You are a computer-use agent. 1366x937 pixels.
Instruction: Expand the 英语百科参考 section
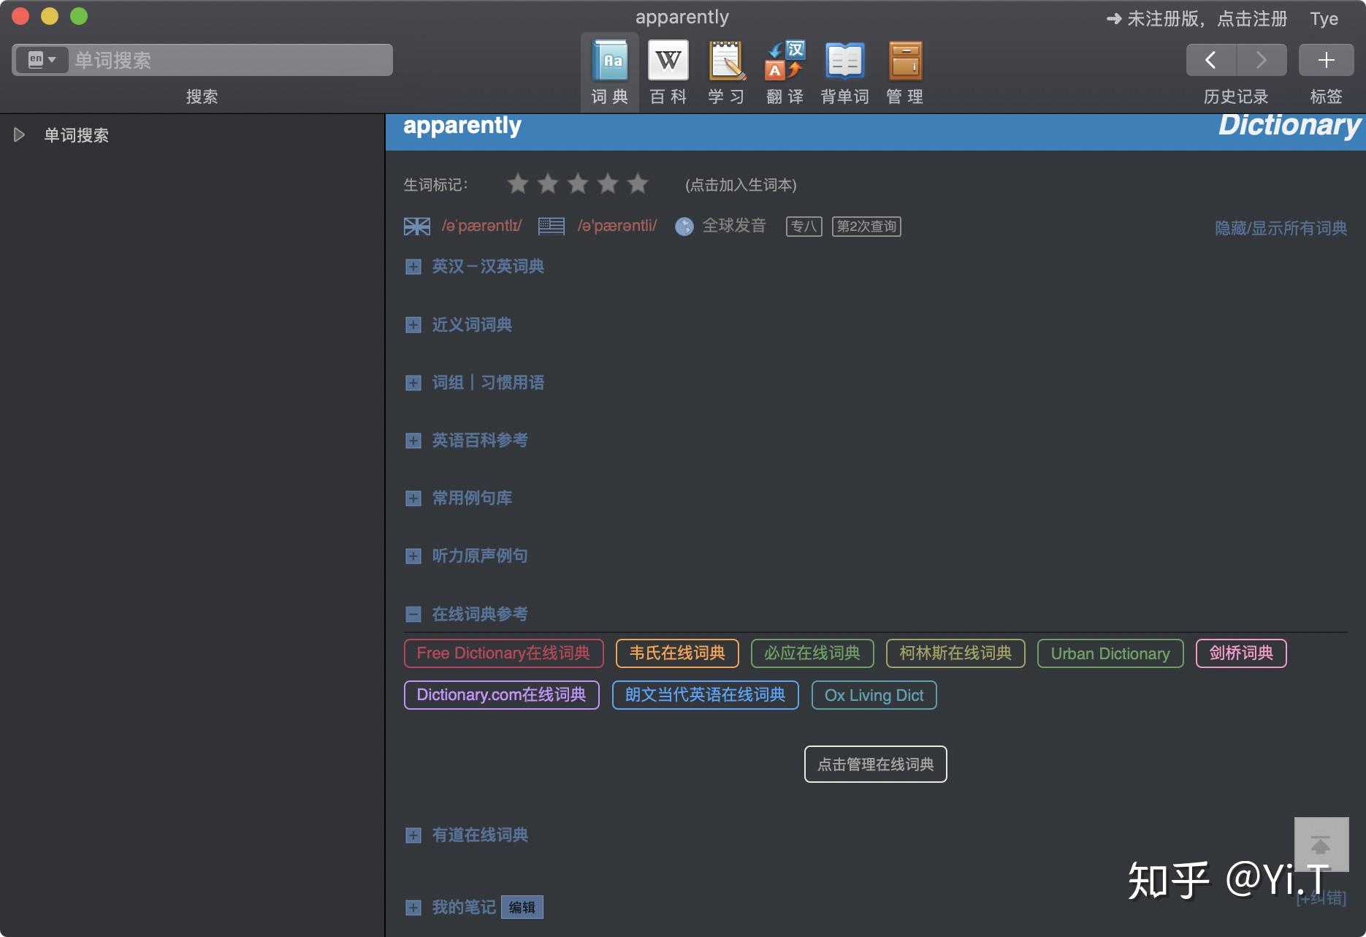[x=413, y=441]
